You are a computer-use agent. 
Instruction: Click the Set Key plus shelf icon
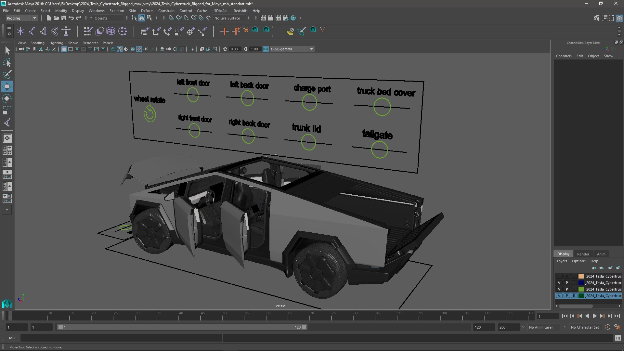pos(224,31)
